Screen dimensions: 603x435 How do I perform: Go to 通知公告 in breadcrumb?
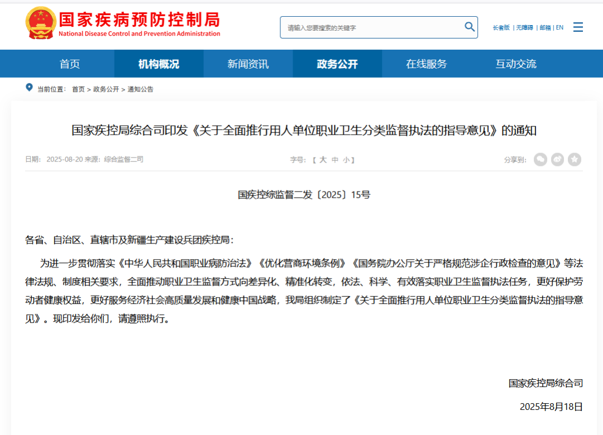tap(140, 89)
